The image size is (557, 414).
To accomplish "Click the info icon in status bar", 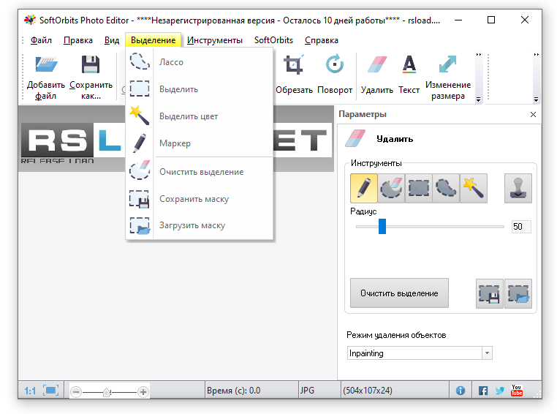I will [x=460, y=391].
